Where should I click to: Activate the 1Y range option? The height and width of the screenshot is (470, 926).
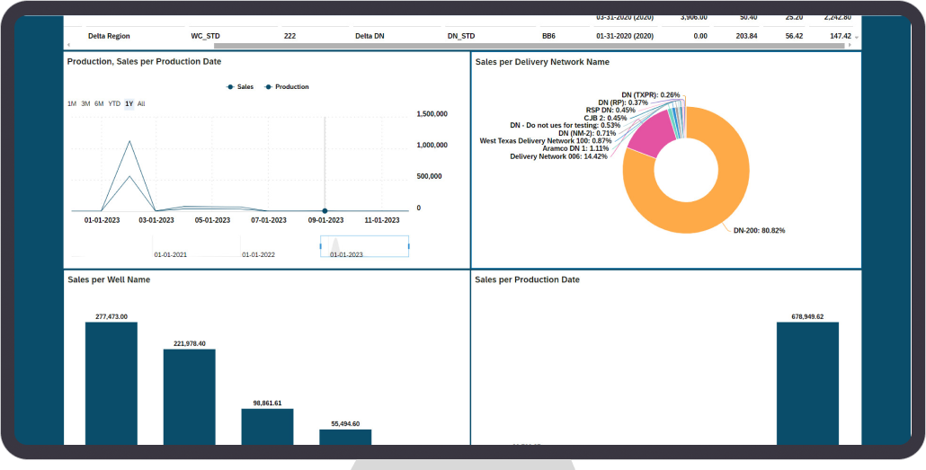pyautogui.click(x=129, y=104)
